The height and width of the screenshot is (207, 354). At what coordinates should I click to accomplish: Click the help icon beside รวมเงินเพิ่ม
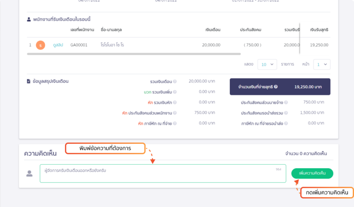pos(175,92)
